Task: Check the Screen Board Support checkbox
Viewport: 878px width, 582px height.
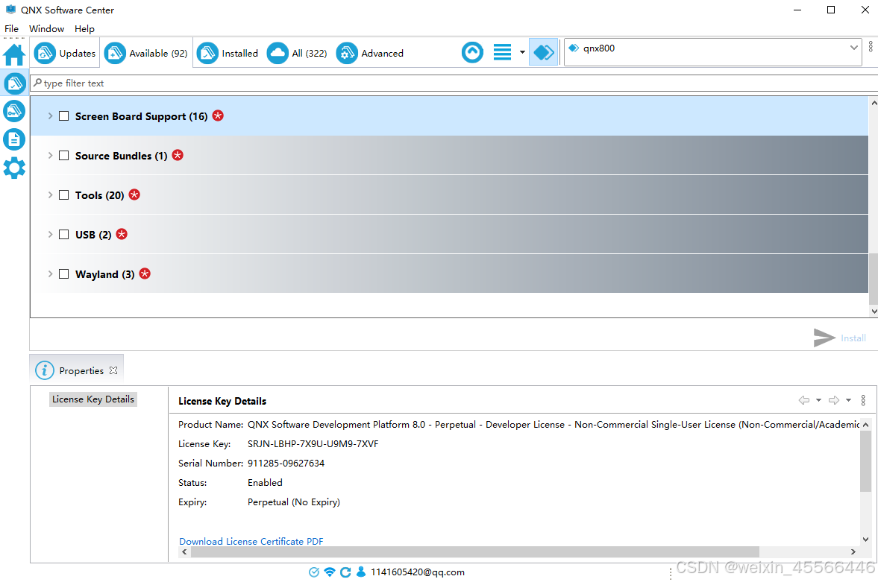Action: (x=64, y=116)
